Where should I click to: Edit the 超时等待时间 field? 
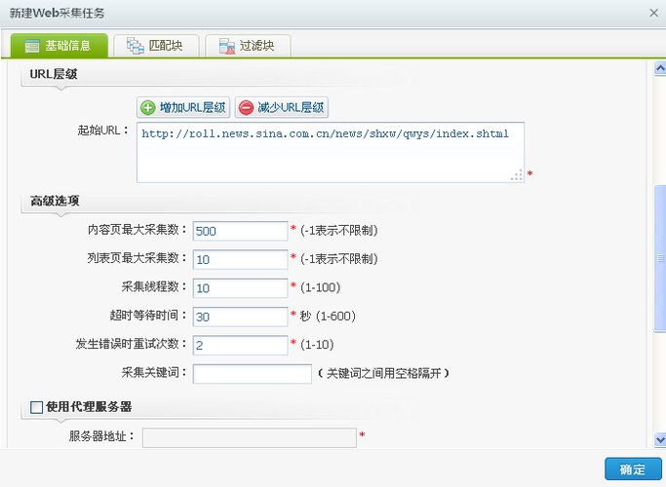[240, 317]
